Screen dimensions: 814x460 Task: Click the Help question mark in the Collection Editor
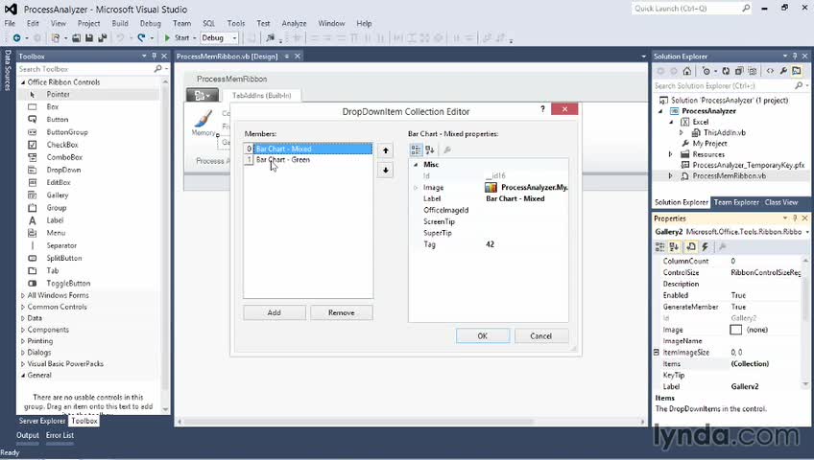[542, 109]
